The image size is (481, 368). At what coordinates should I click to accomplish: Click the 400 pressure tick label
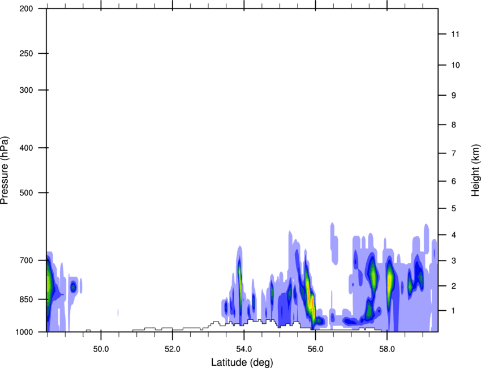(26, 148)
